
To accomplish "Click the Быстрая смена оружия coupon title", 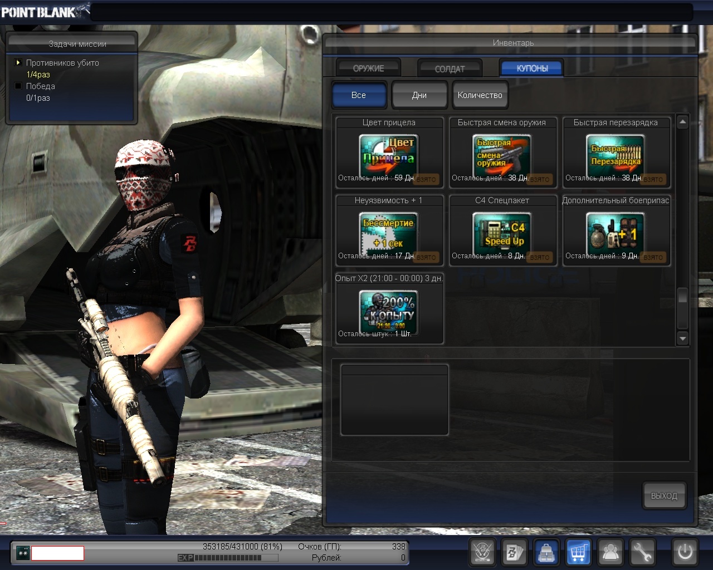I will pyautogui.click(x=502, y=122).
